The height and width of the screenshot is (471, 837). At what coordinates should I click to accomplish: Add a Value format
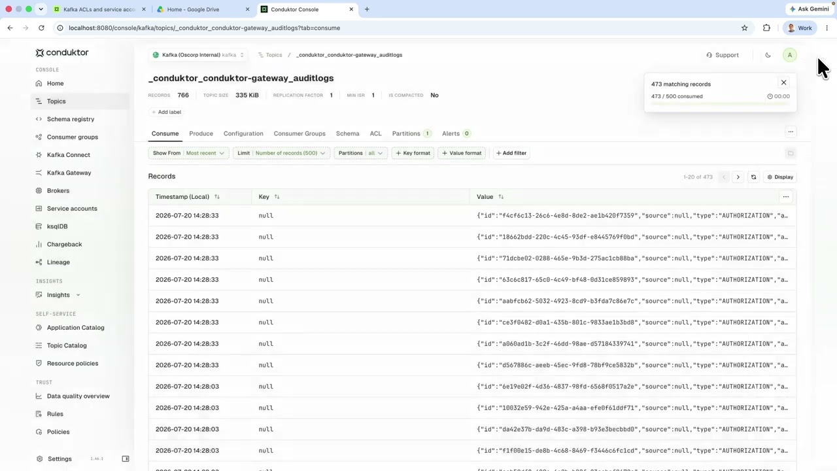click(x=462, y=153)
